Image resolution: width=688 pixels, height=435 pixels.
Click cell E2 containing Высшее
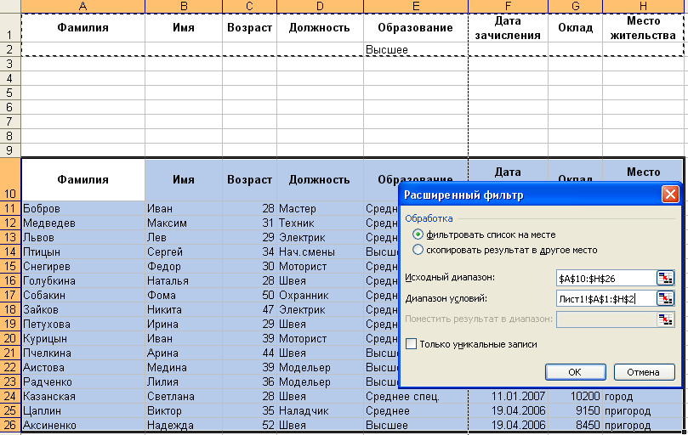click(x=416, y=49)
